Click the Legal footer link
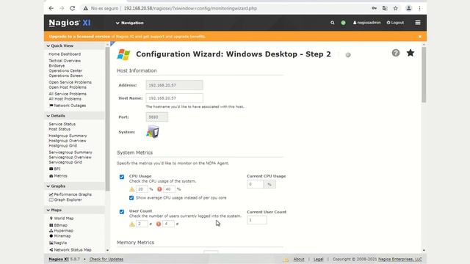The image size is (470, 264). coord(318,259)
